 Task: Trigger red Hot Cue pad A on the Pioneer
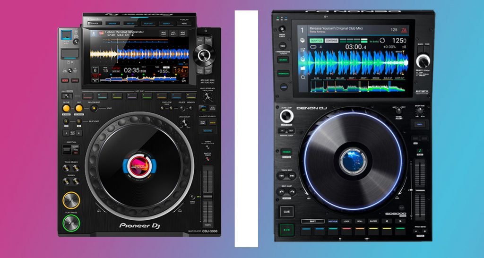click(87, 95)
